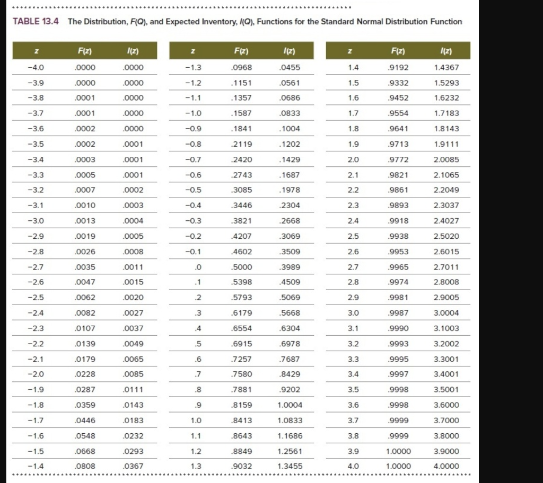Click the F(z) value .1587 for z −1.0
Screen dimensions: 543x483
[x=241, y=113]
